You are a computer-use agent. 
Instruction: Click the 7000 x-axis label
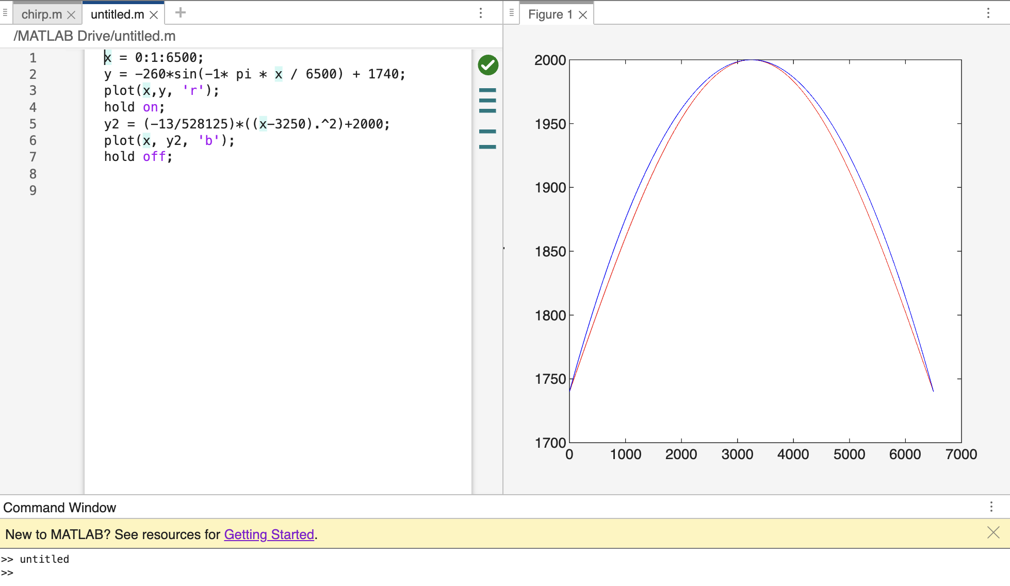(x=961, y=454)
